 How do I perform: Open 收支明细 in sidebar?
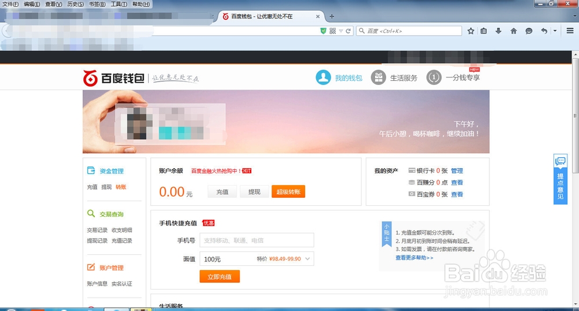pyautogui.click(x=122, y=230)
